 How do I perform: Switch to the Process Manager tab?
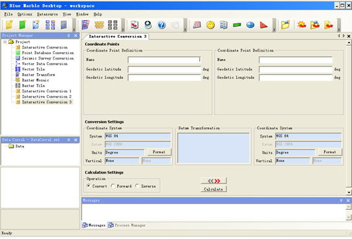[127, 225]
